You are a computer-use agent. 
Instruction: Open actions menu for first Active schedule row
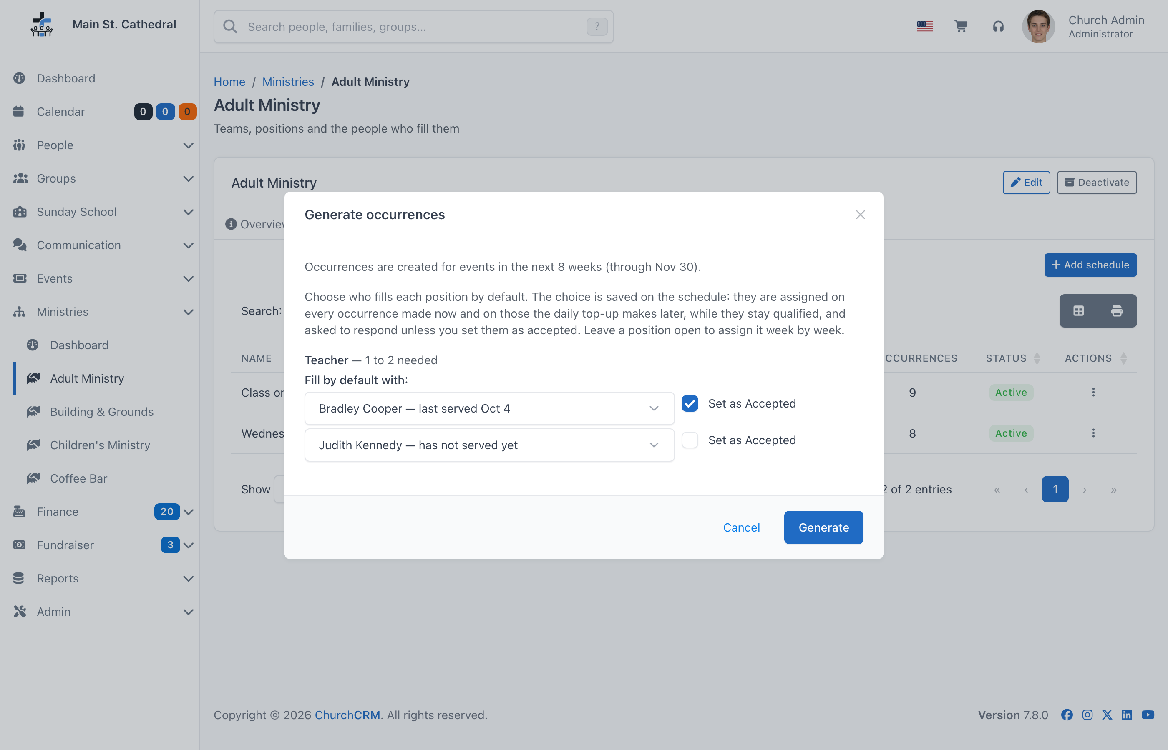[1093, 392]
